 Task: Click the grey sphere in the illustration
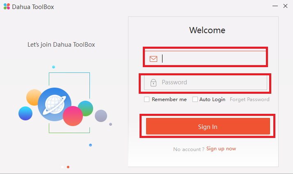101,116
